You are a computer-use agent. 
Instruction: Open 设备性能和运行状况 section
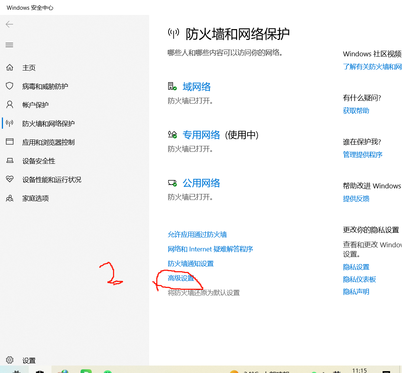point(52,180)
